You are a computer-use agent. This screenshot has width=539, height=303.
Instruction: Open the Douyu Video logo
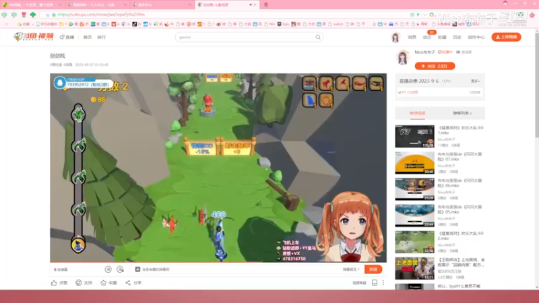point(33,37)
